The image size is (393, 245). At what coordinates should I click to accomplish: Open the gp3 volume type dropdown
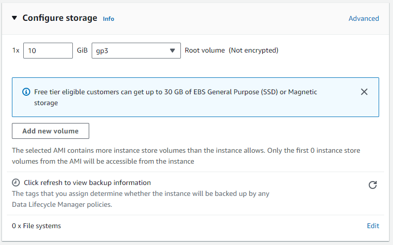(x=136, y=51)
